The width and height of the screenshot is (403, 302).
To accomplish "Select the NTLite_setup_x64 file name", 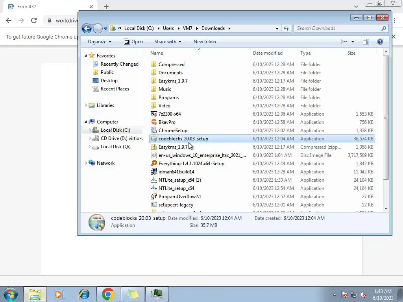I will pyautogui.click(x=176, y=188).
